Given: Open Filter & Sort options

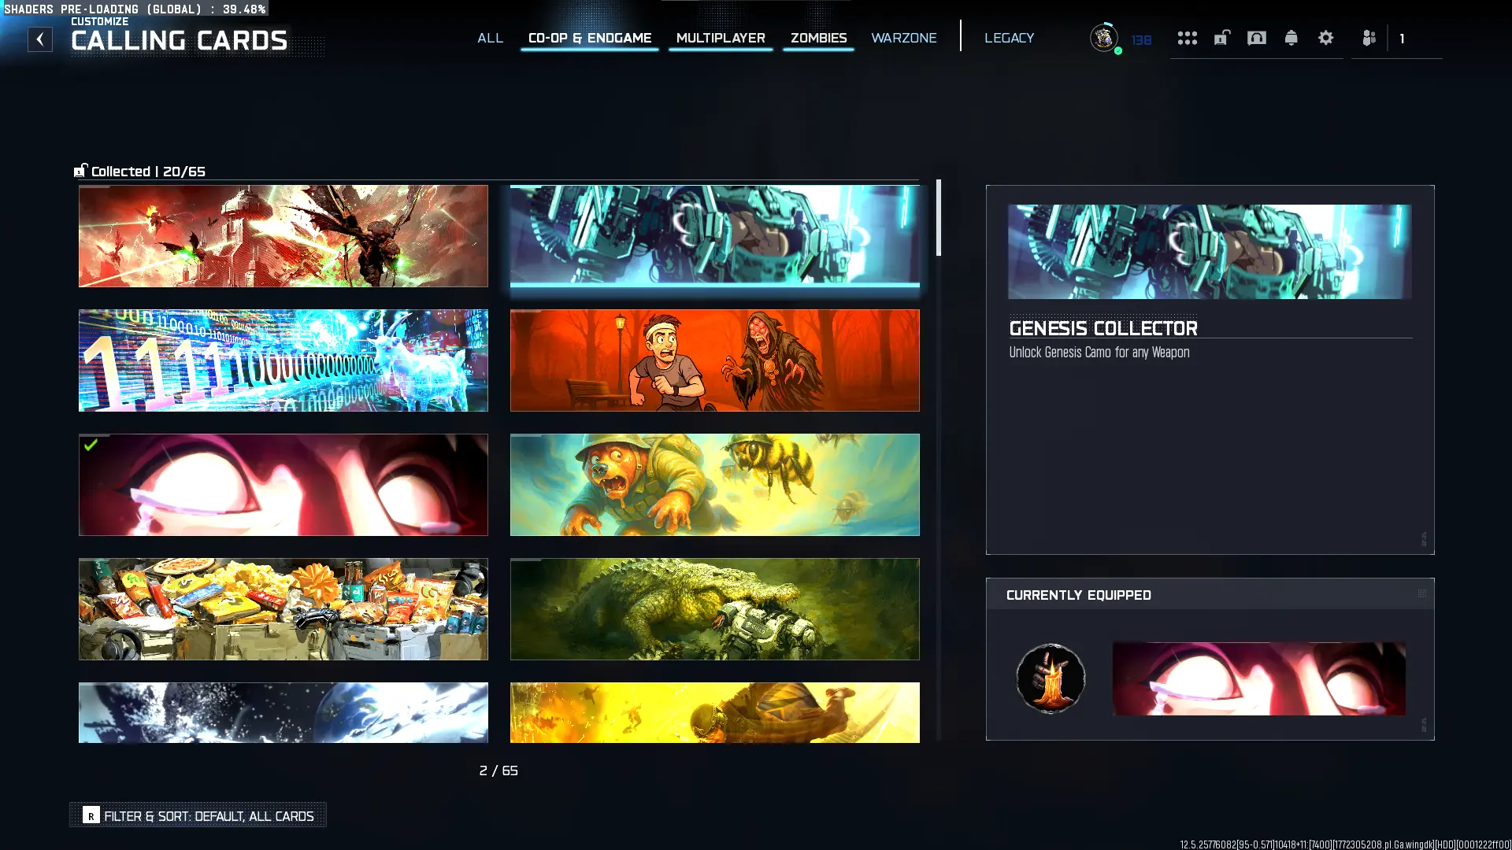Looking at the screenshot, I should 198,815.
